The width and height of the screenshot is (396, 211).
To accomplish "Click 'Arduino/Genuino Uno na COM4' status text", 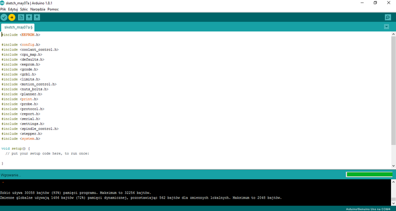I will point(368,209).
